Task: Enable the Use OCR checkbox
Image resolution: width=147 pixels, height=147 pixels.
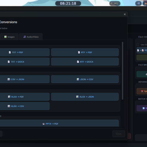Action: (138, 44)
